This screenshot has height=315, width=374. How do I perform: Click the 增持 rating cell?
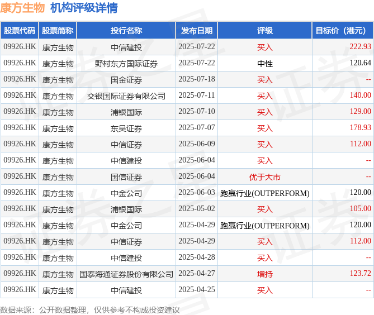(x=265, y=274)
